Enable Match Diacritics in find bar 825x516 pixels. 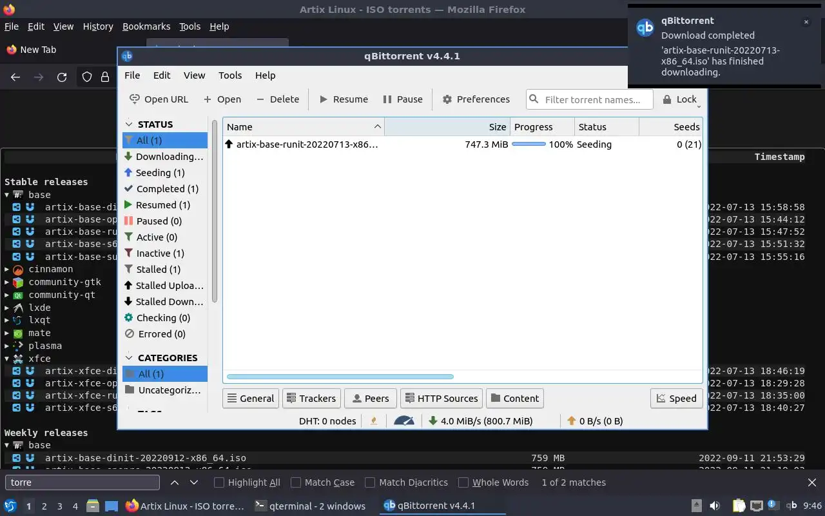(370, 482)
